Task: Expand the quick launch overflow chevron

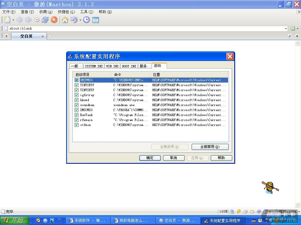Action: (59, 219)
